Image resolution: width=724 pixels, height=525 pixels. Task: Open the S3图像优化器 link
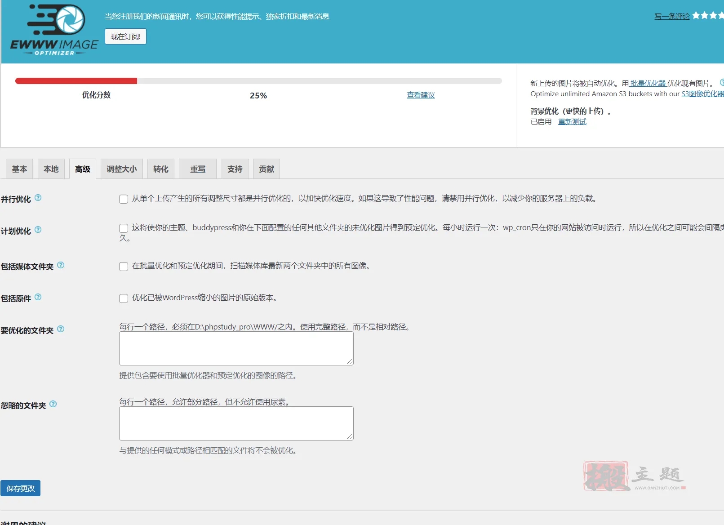click(702, 93)
